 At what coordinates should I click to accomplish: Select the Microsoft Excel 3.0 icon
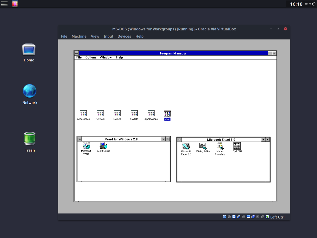pos(186,149)
